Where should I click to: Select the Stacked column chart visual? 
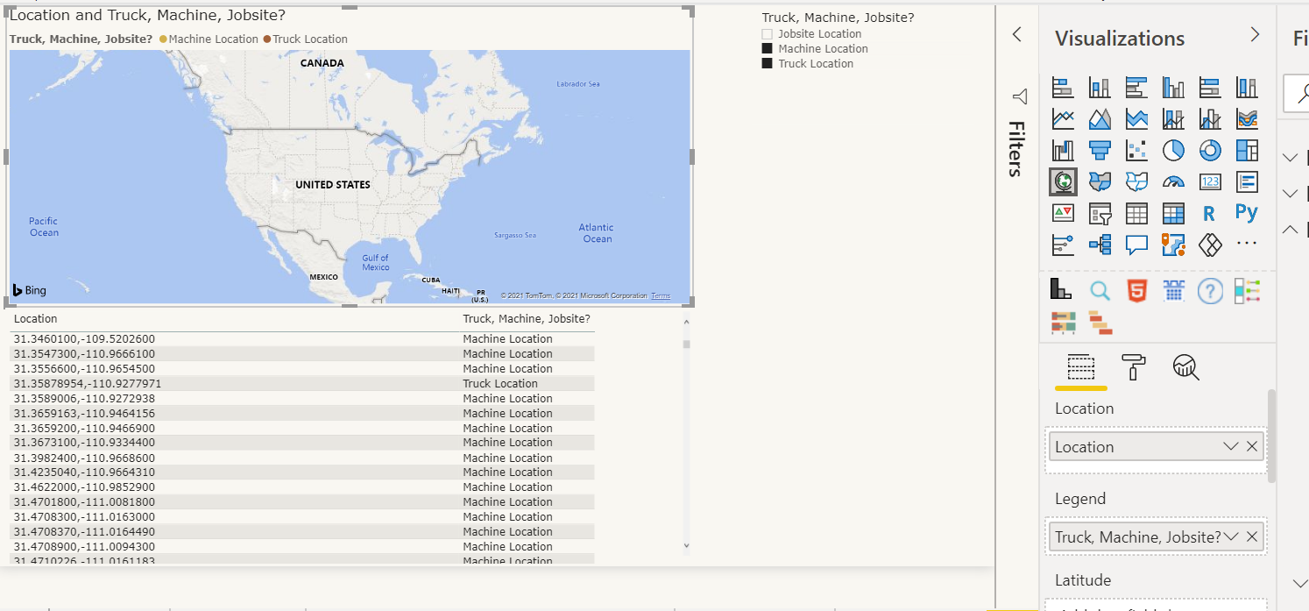(x=1100, y=88)
